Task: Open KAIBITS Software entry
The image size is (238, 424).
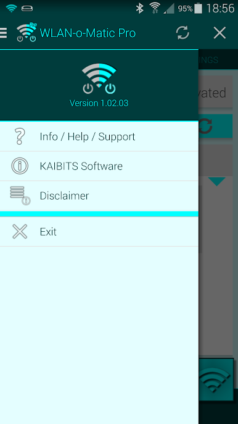Action: (99, 166)
